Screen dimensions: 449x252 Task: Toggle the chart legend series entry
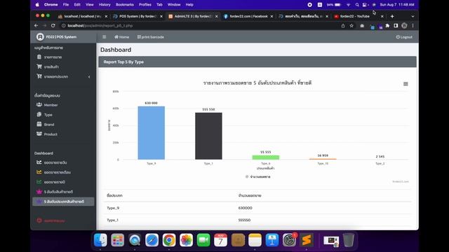point(257,177)
